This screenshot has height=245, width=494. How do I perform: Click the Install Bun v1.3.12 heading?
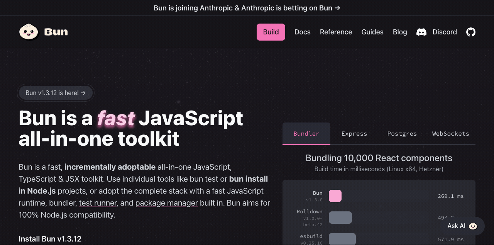click(50, 239)
